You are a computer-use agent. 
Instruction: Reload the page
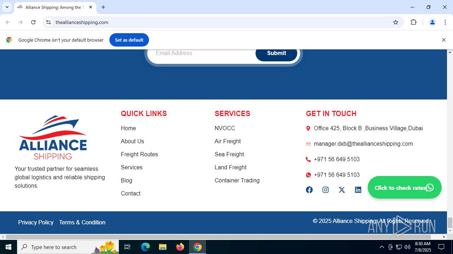(33, 22)
